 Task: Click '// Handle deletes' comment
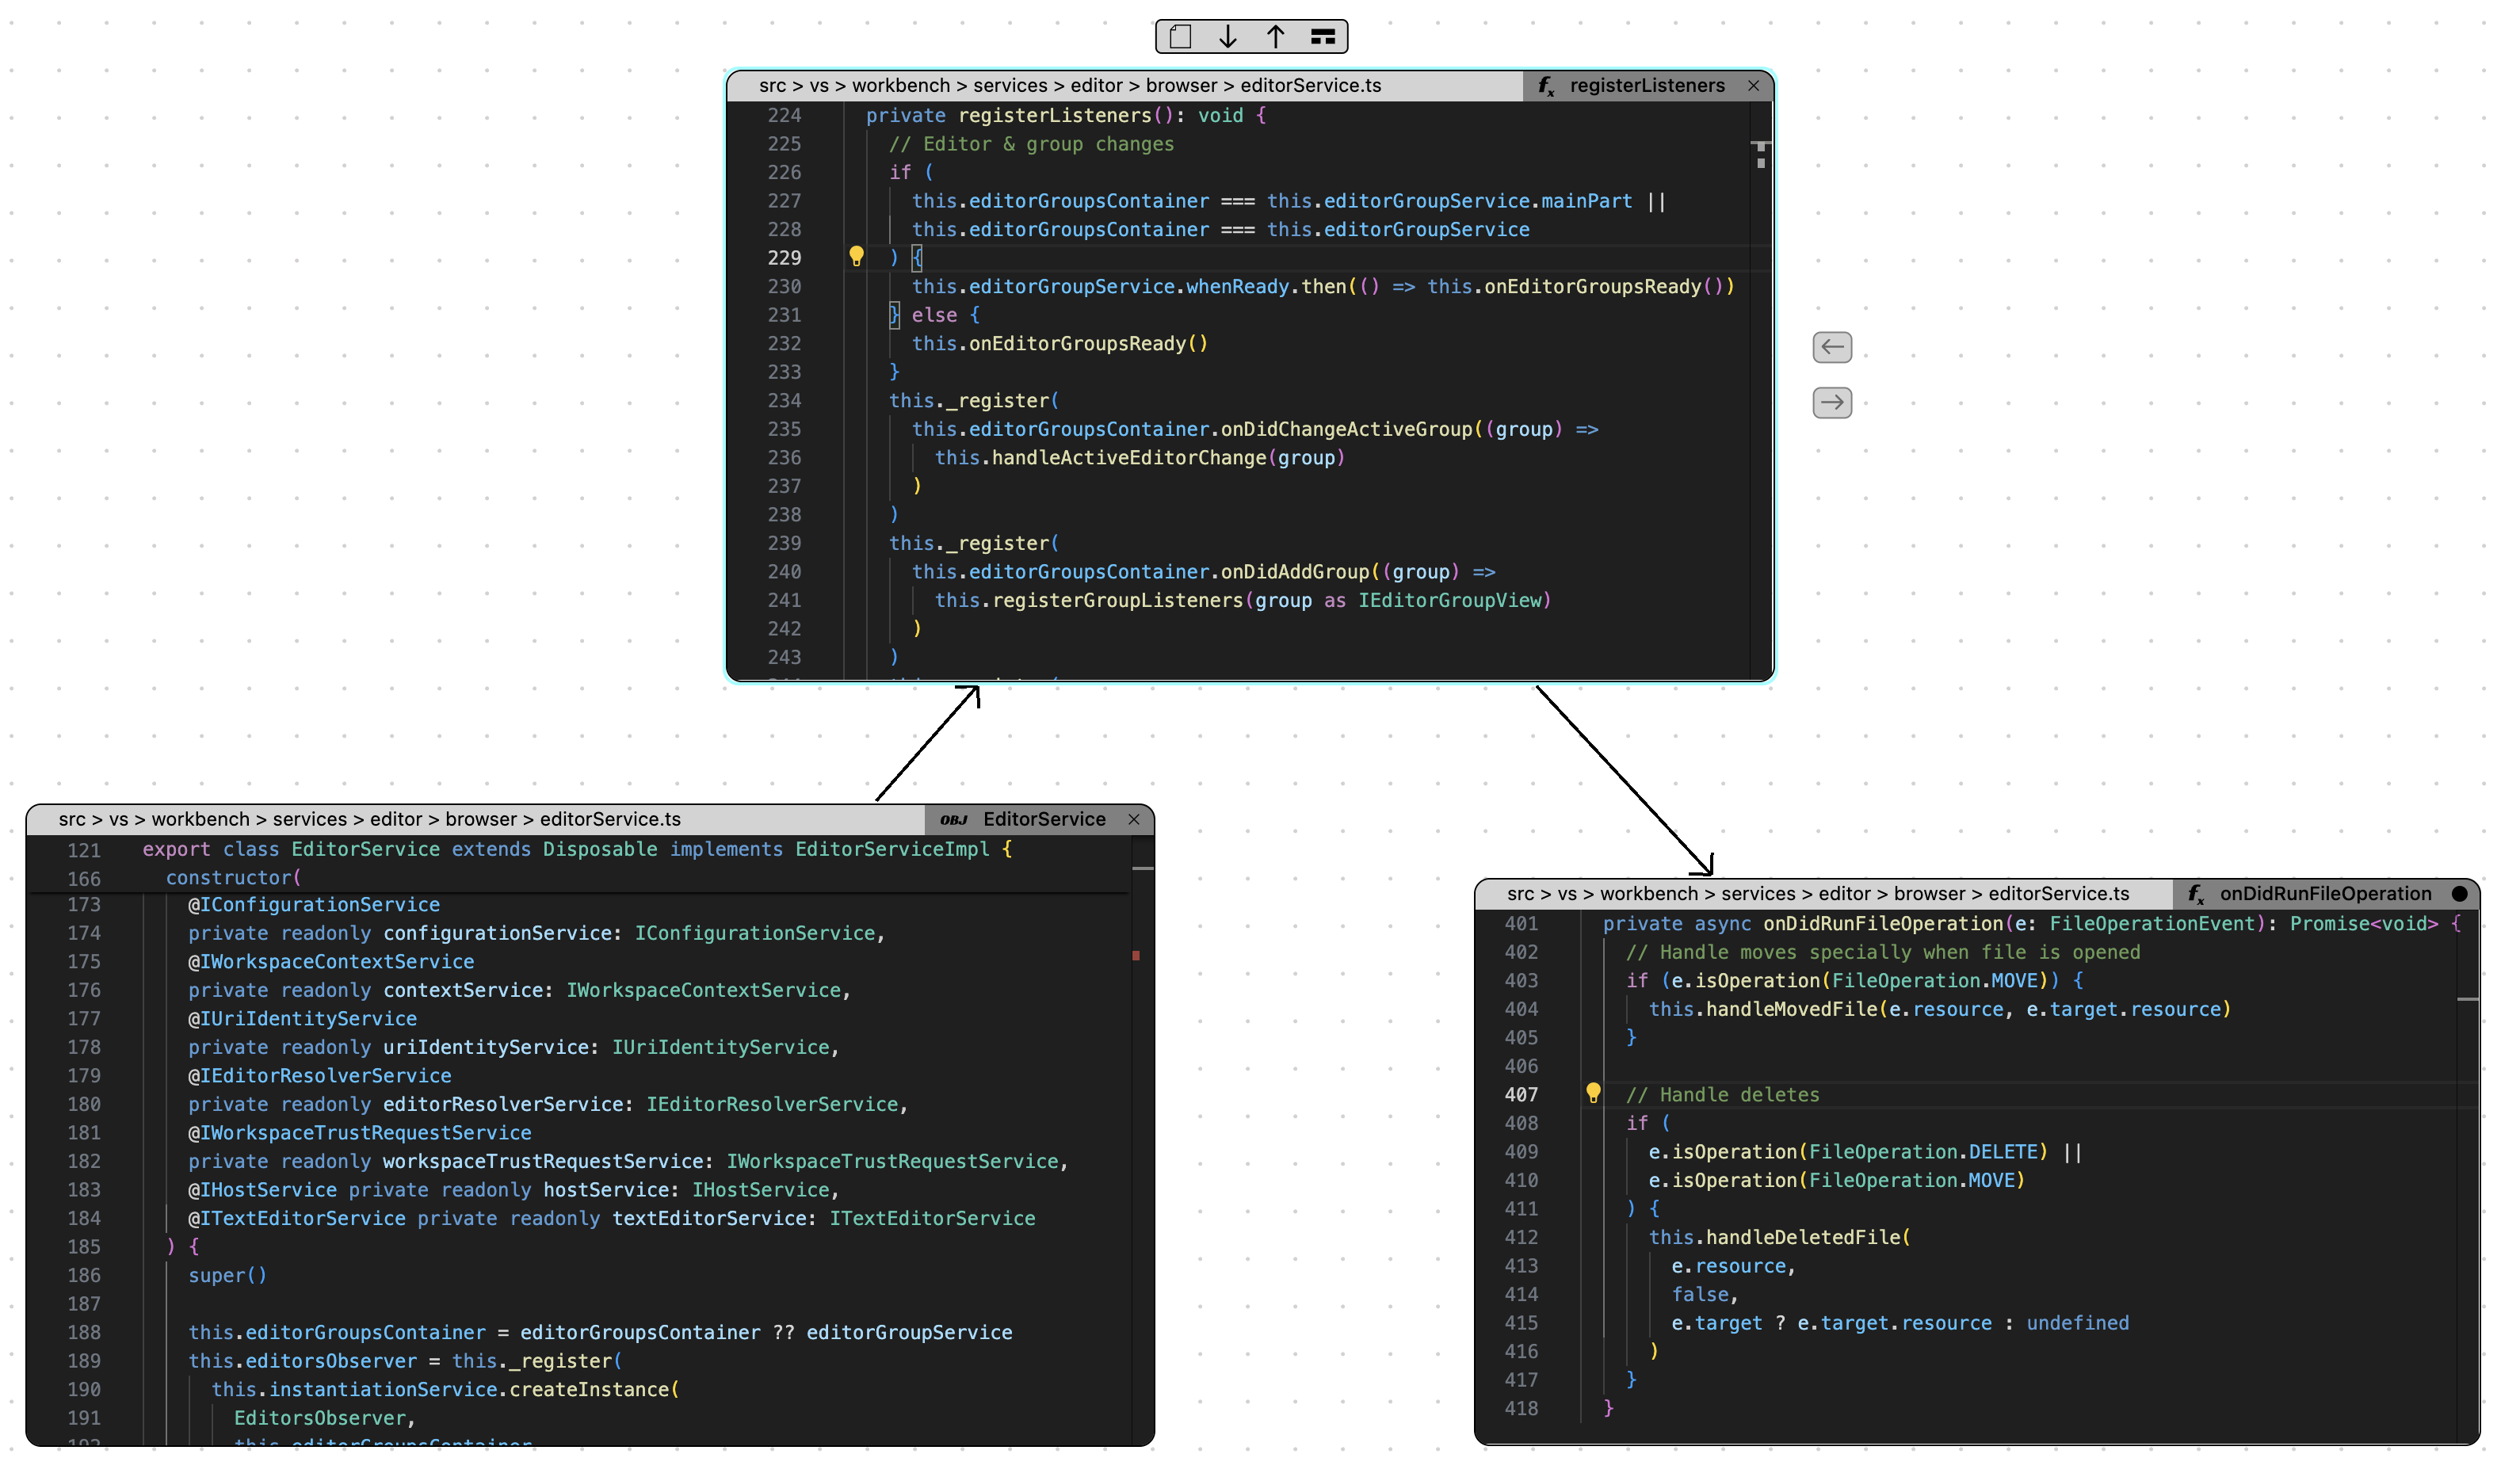pyautogui.click(x=1723, y=1095)
